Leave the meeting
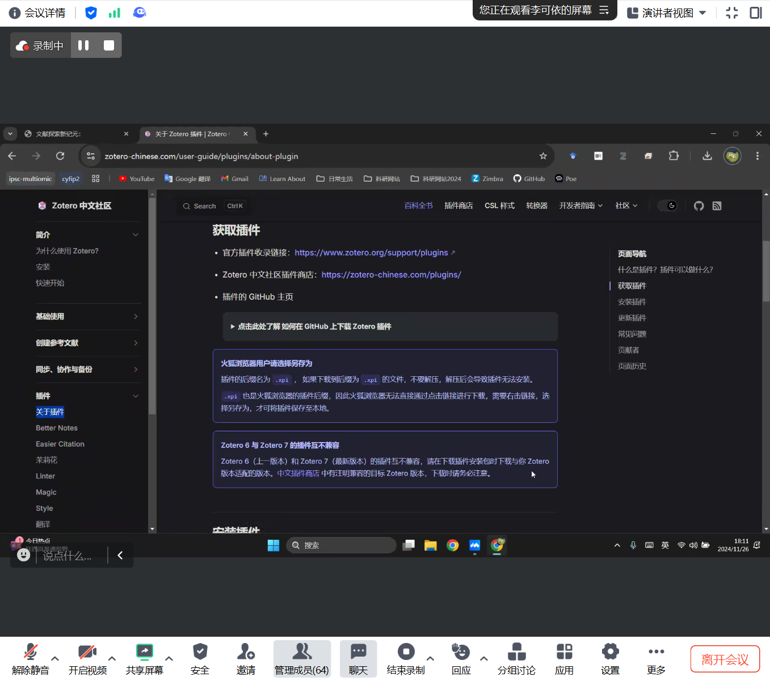The width and height of the screenshot is (770, 681). [x=725, y=659]
